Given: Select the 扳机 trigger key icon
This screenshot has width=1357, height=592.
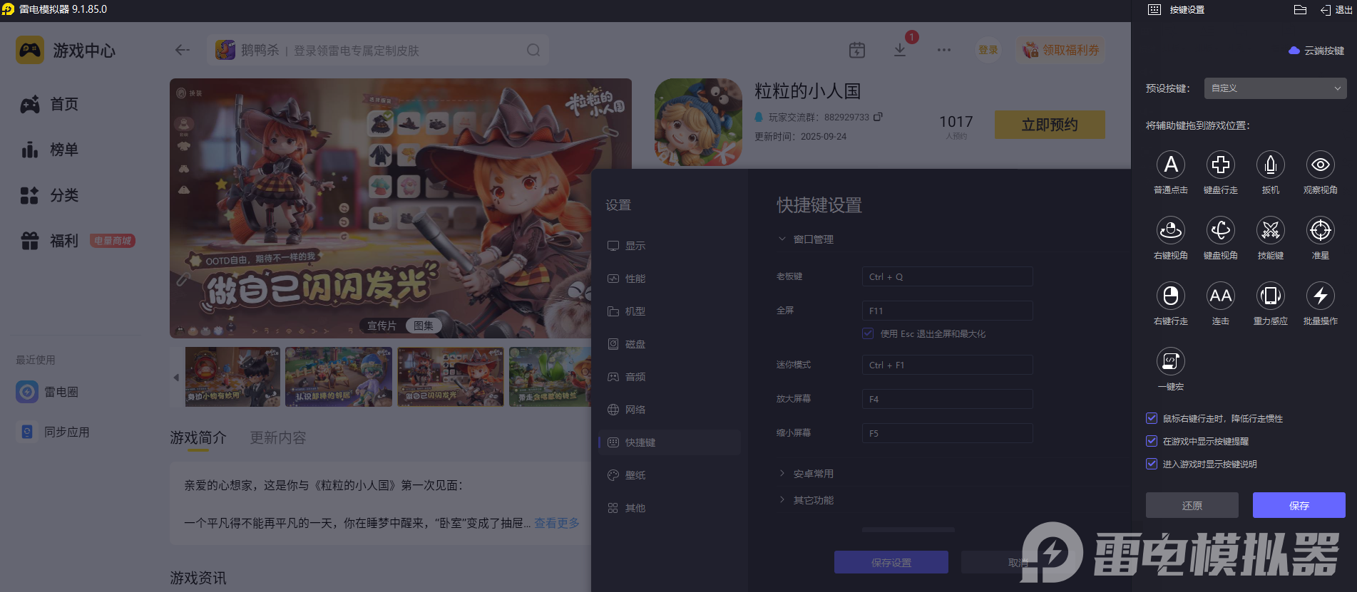Looking at the screenshot, I should click(x=1270, y=165).
